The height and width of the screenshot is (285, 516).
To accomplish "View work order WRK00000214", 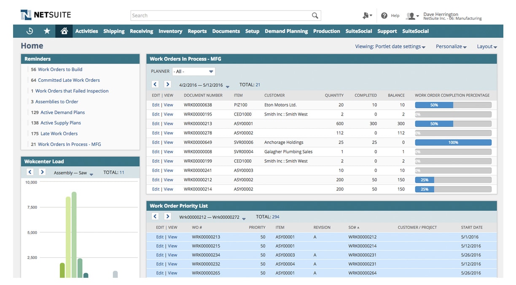I will coord(168,189).
